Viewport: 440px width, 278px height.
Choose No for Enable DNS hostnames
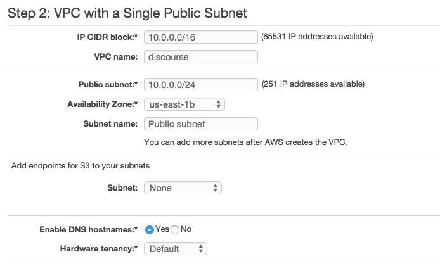click(175, 230)
